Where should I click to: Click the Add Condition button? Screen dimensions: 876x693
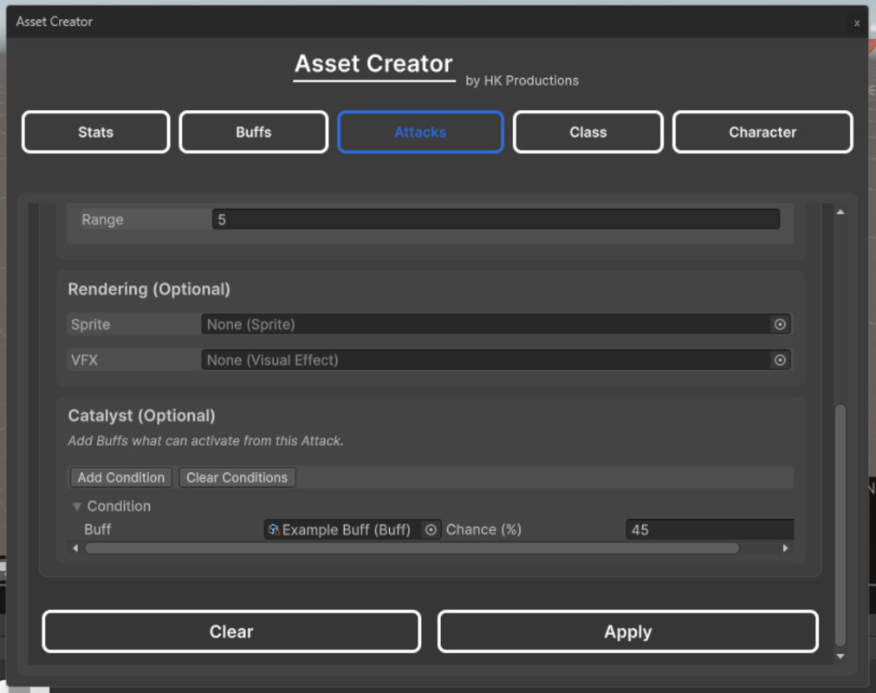tap(120, 477)
